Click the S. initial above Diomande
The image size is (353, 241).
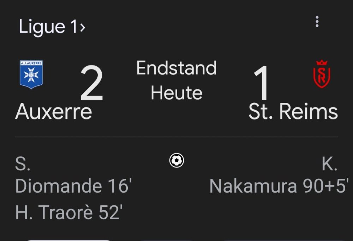tap(23, 165)
